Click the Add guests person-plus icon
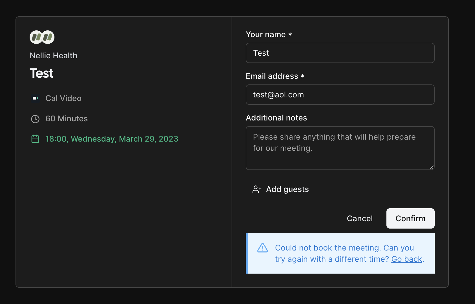Viewport: 475px width, 304px height. click(x=256, y=189)
